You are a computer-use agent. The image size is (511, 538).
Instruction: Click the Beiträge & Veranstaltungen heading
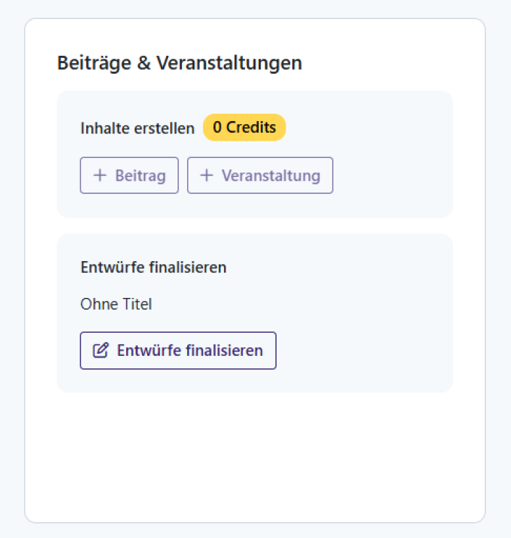point(180,62)
